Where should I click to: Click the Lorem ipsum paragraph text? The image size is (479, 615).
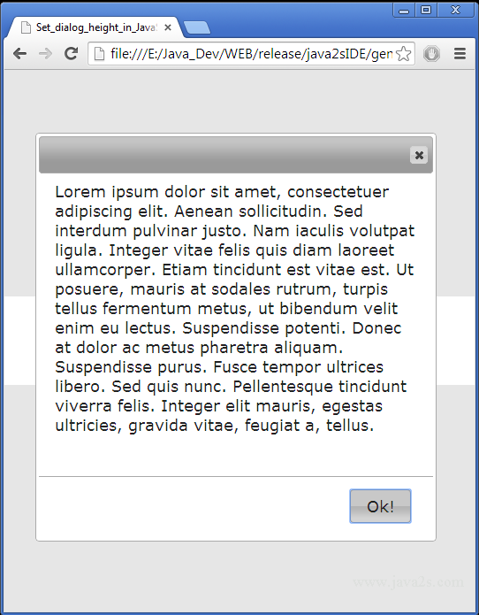pyautogui.click(x=235, y=308)
